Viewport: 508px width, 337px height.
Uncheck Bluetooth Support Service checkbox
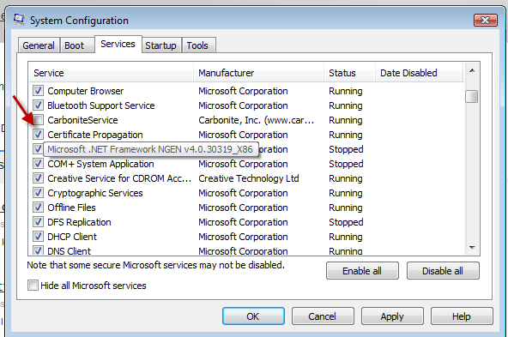pyautogui.click(x=38, y=105)
